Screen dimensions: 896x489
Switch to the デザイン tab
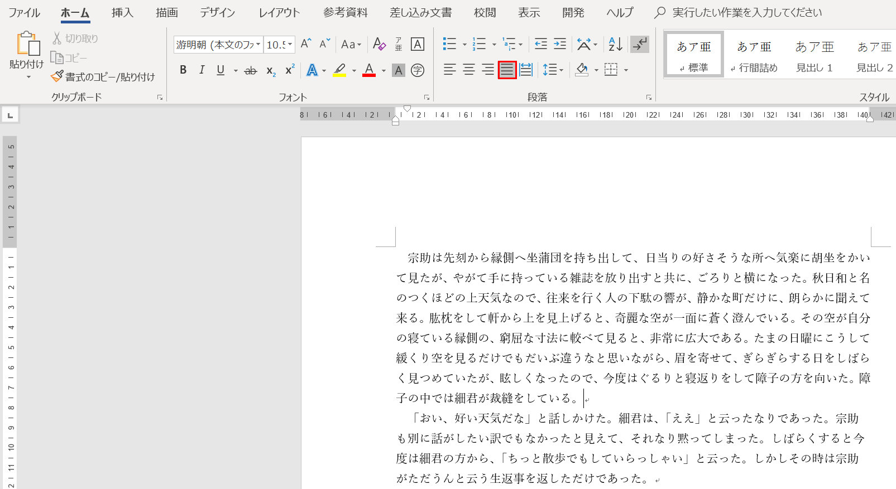tap(218, 12)
